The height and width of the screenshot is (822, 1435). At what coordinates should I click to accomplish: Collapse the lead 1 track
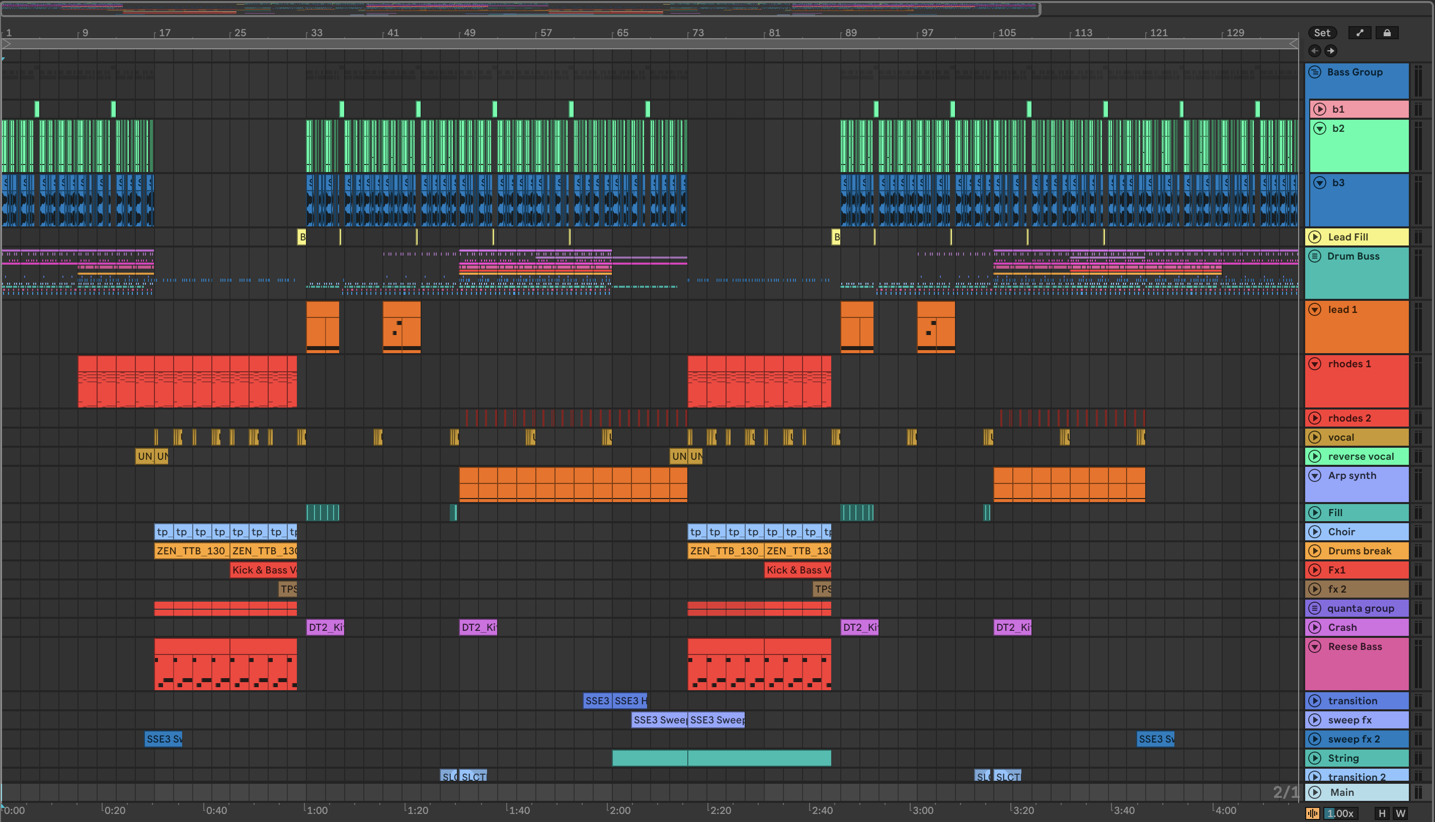pos(1315,309)
